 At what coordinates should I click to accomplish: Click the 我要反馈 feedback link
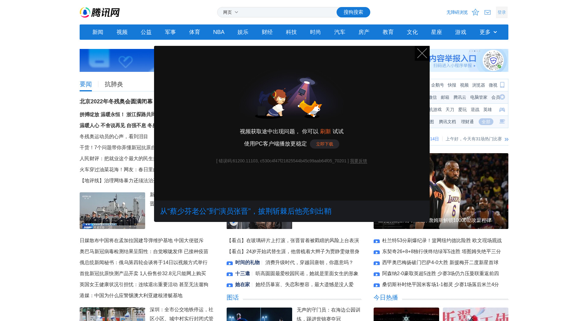click(358, 161)
